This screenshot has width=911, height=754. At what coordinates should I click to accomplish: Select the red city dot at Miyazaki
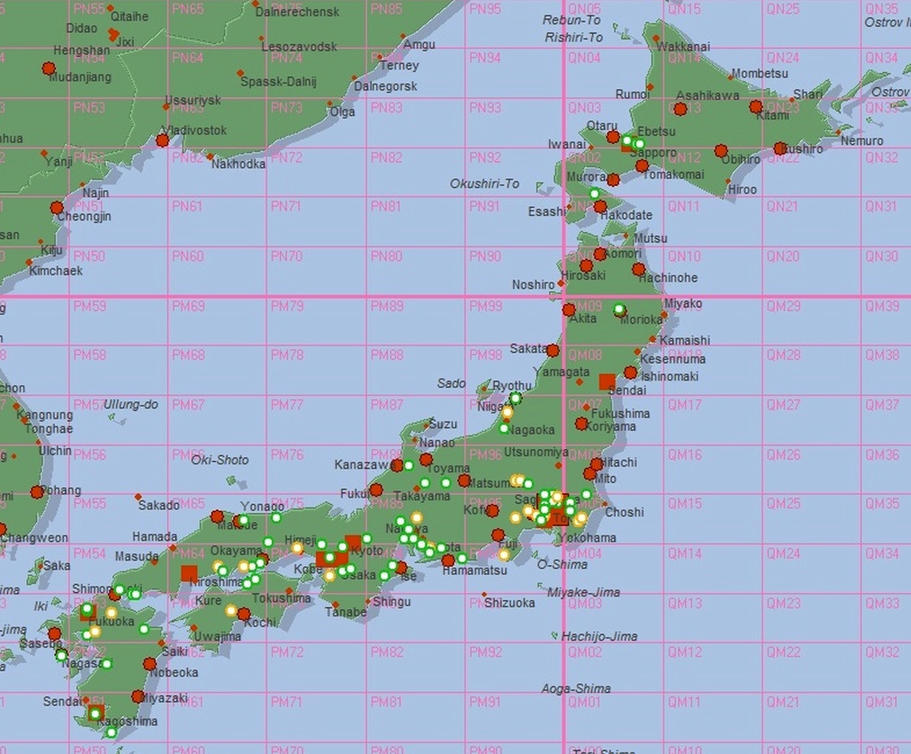click(x=138, y=697)
